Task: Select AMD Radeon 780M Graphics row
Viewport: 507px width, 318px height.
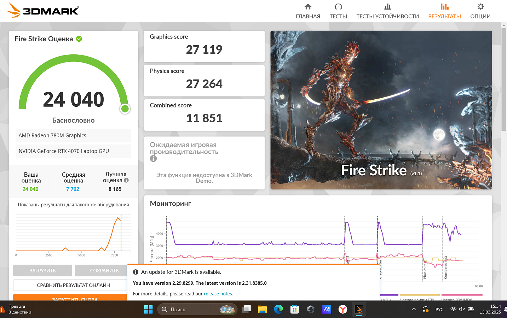Action: click(x=73, y=136)
